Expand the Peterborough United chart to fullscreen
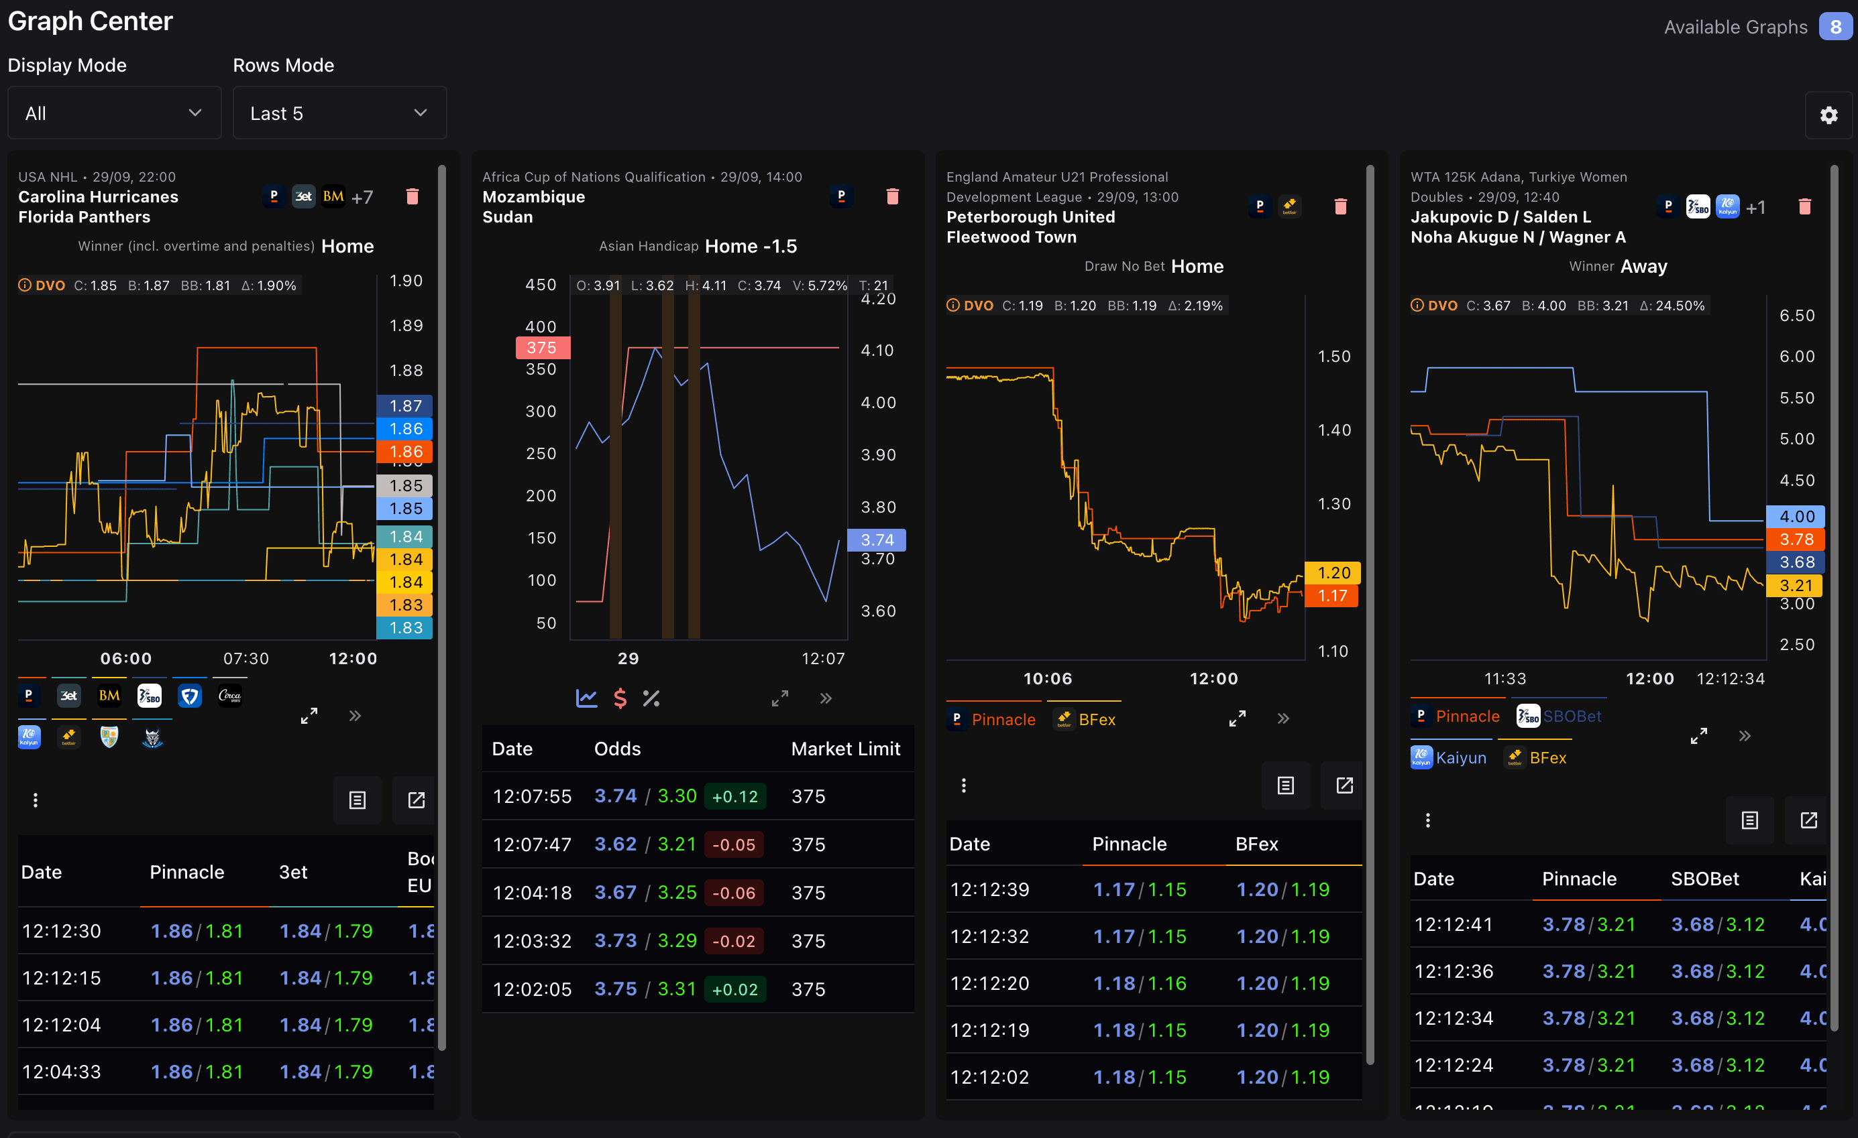This screenshot has height=1138, width=1858. click(1238, 718)
